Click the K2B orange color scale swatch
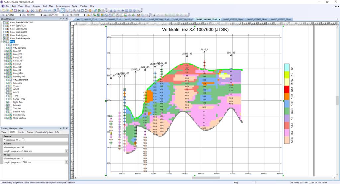The width and height of the screenshot is (340, 184). tap(287, 96)
